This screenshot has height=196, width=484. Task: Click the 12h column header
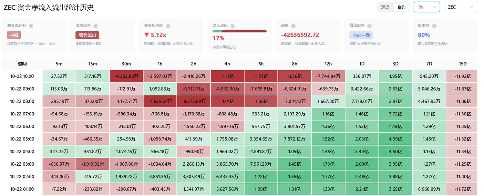pos(328,64)
